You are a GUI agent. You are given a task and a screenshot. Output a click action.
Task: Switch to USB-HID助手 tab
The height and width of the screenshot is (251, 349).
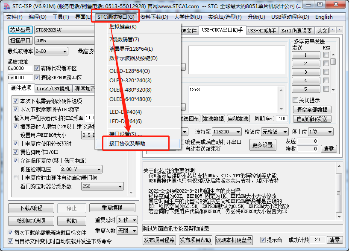262,31
